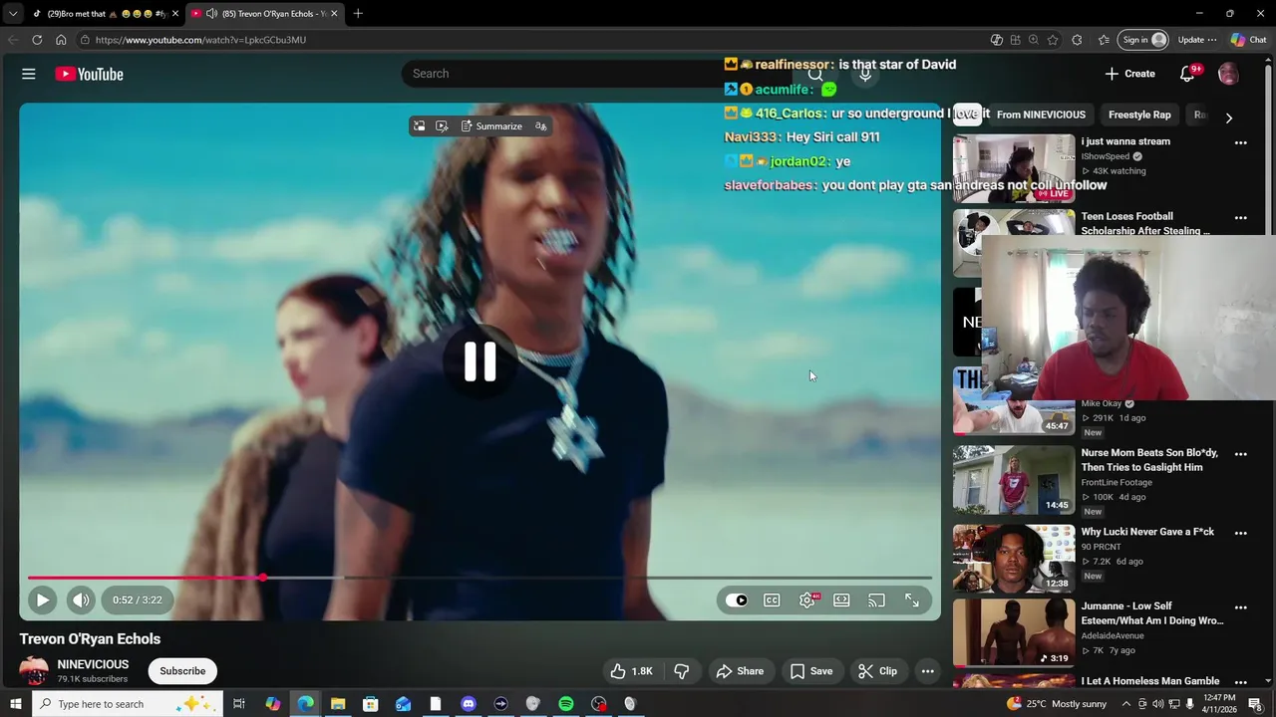Viewport: 1276px width, 717px height.
Task: Like the video with 1.8K likes
Action: point(631,671)
